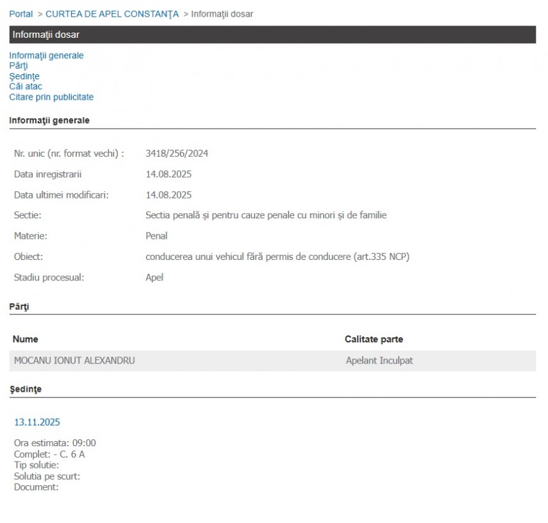Click the Părți section heading
548x523 pixels.
[x=19, y=307]
